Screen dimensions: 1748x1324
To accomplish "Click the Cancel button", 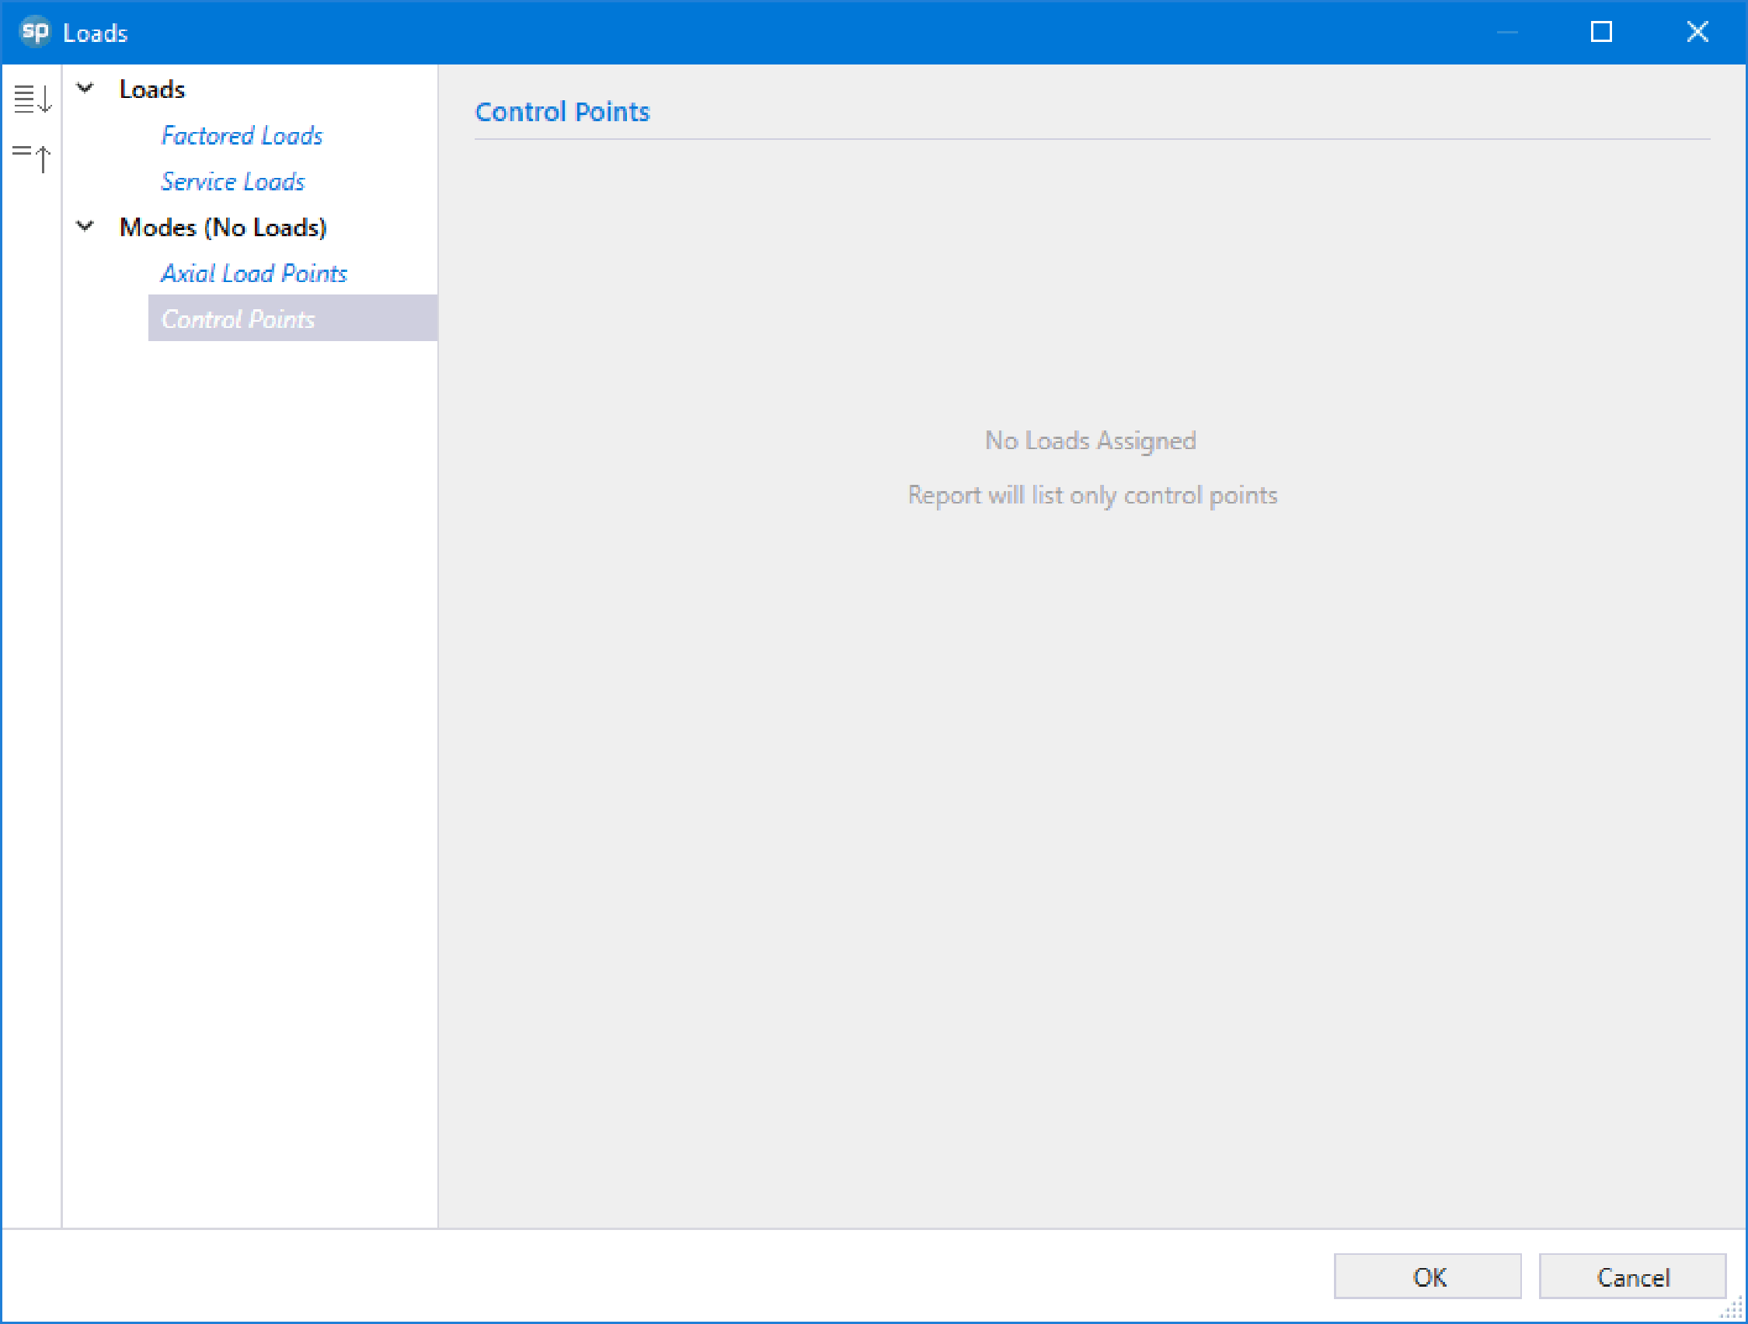I will pyautogui.click(x=1632, y=1277).
